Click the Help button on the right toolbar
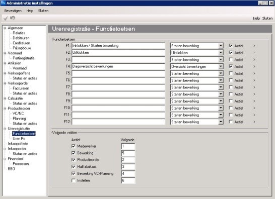Viewport: 275px width, 199px height. pos(256,18)
